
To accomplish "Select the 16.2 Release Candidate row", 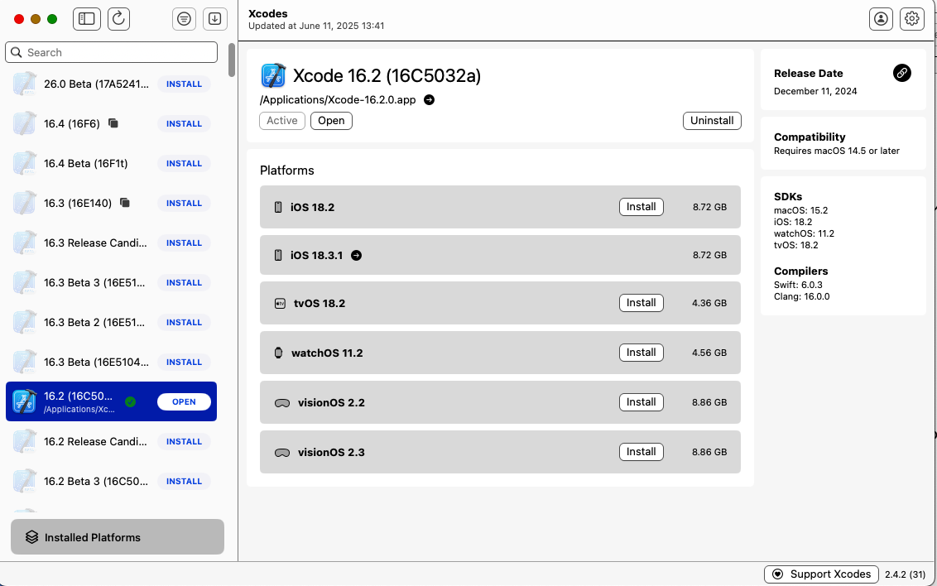I will 111,441.
